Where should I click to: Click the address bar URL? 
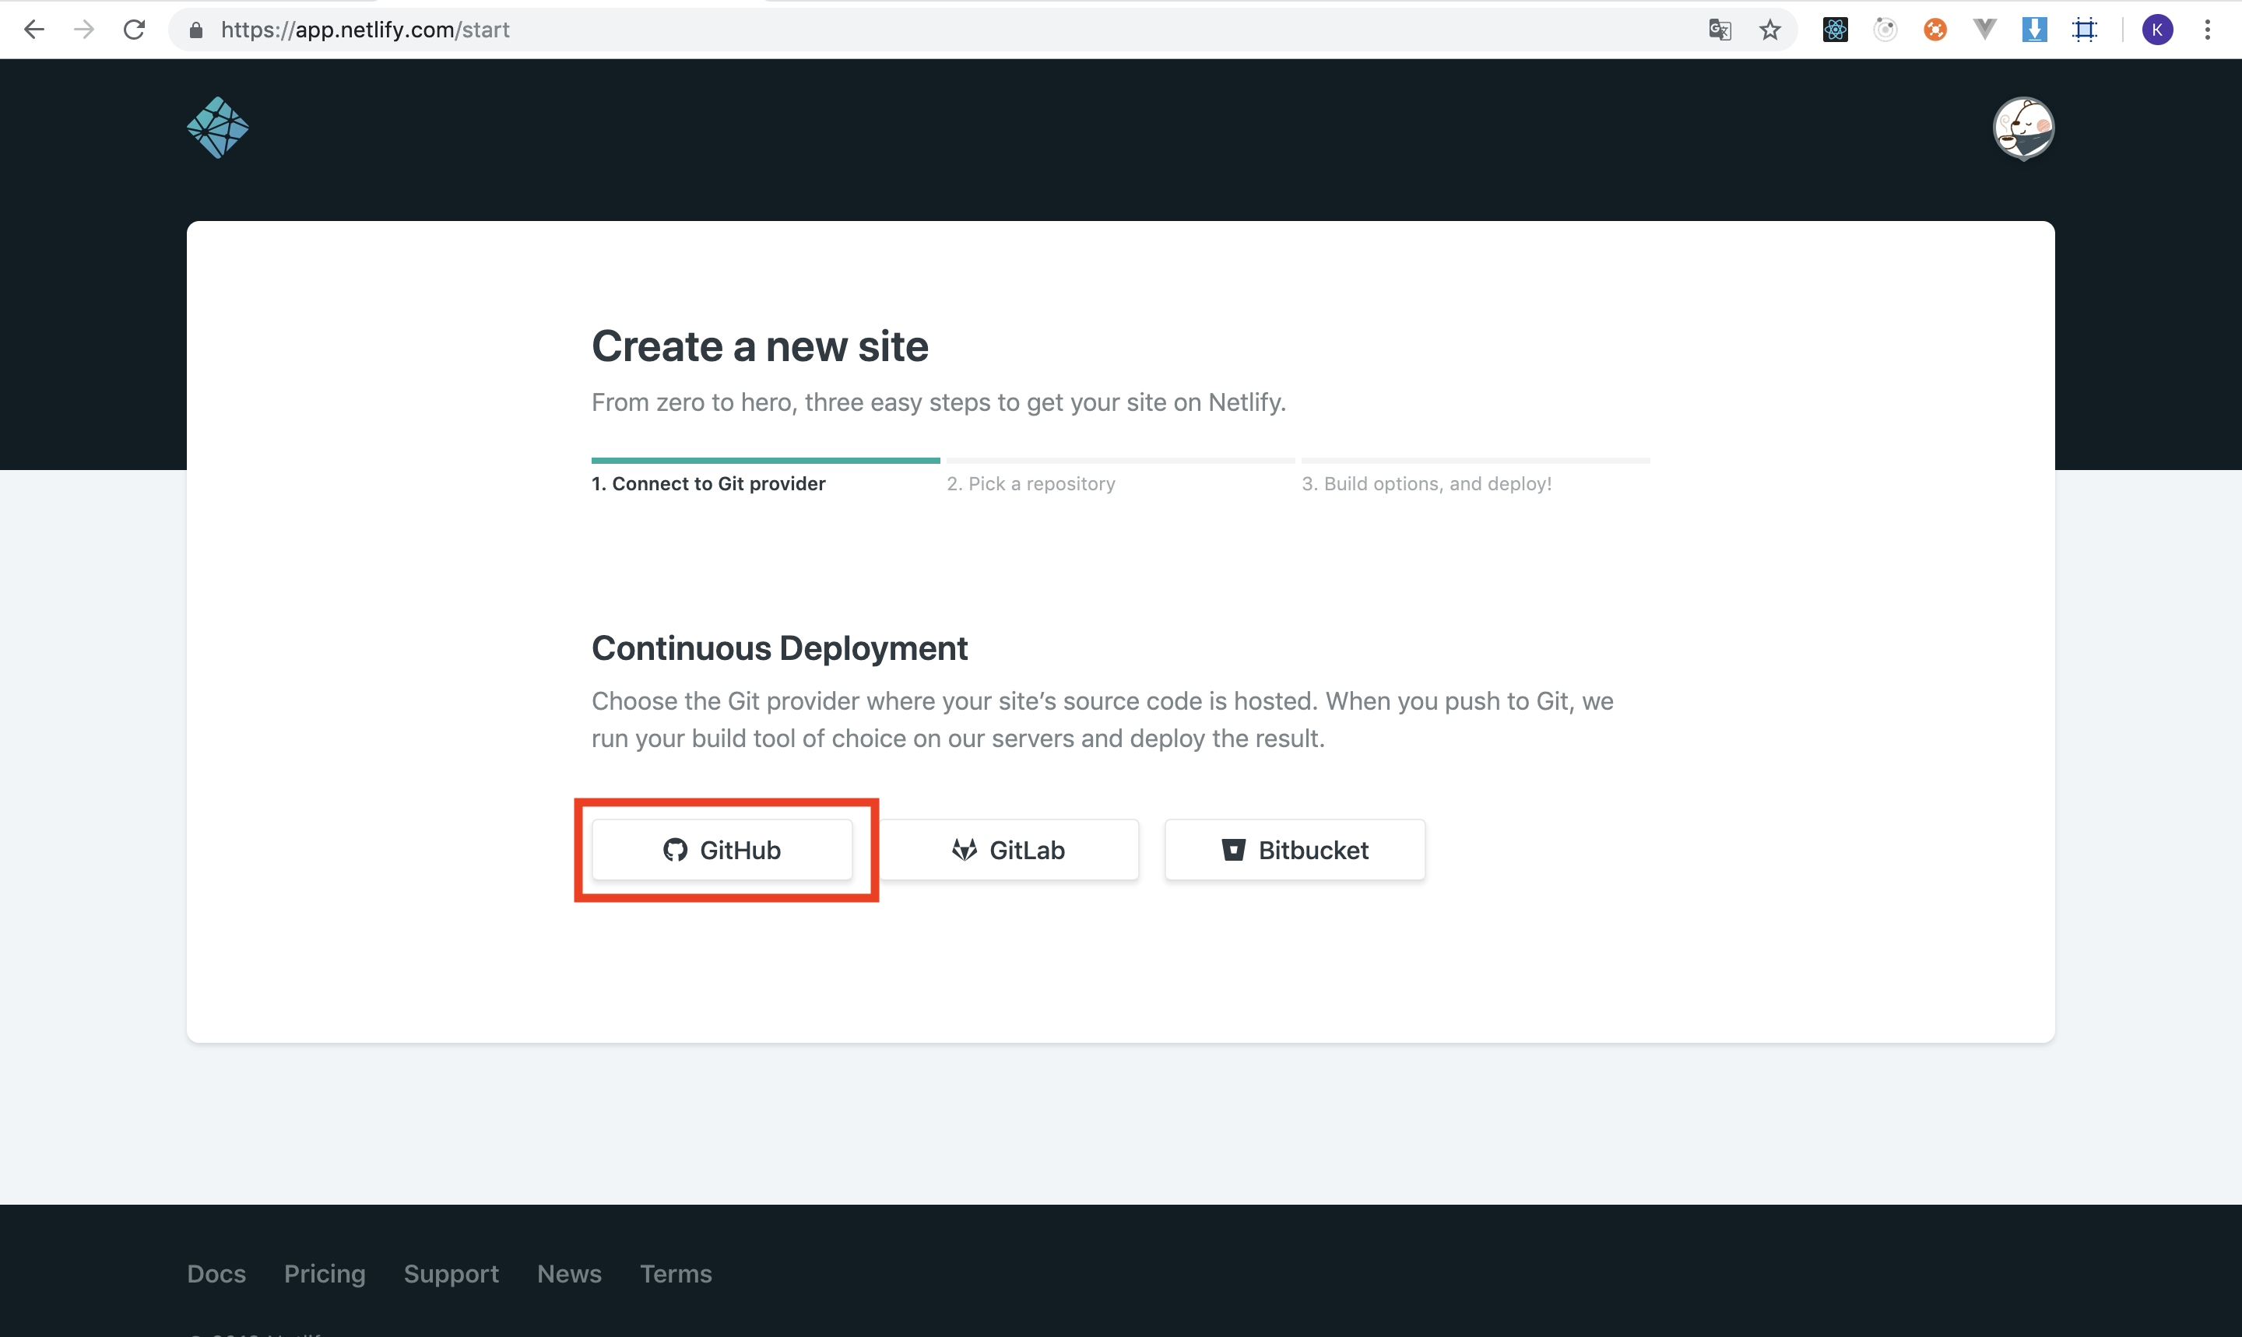(x=365, y=30)
